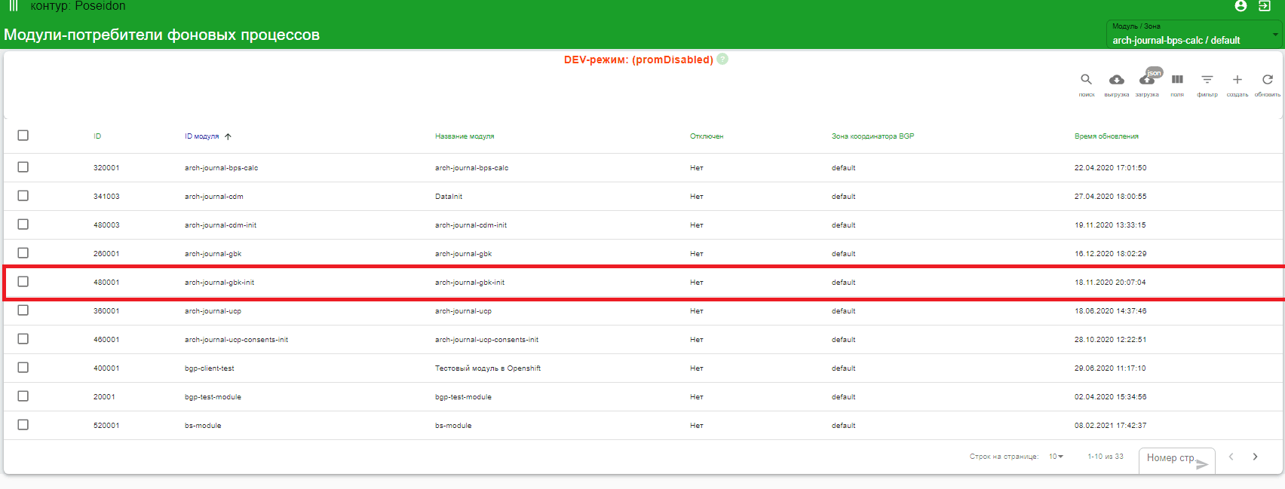
Task: Select the checkbox for bs-module row
Action: coord(23,425)
